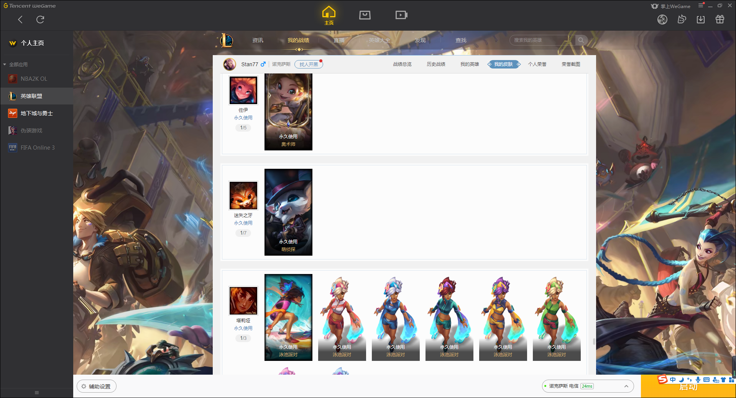The width and height of the screenshot is (736, 398).
Task: Switch to 战绩总览 tab
Action: [402, 64]
